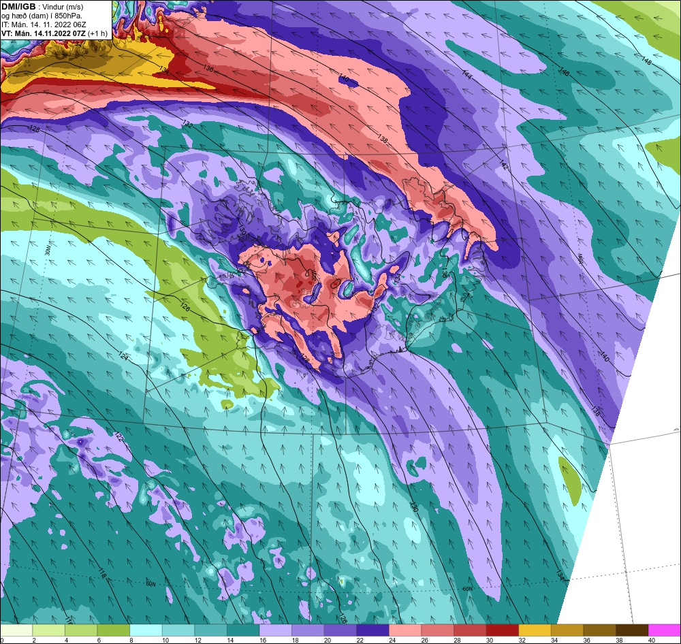Select the dark brown 38–40 m/s legend swatch

(632, 630)
